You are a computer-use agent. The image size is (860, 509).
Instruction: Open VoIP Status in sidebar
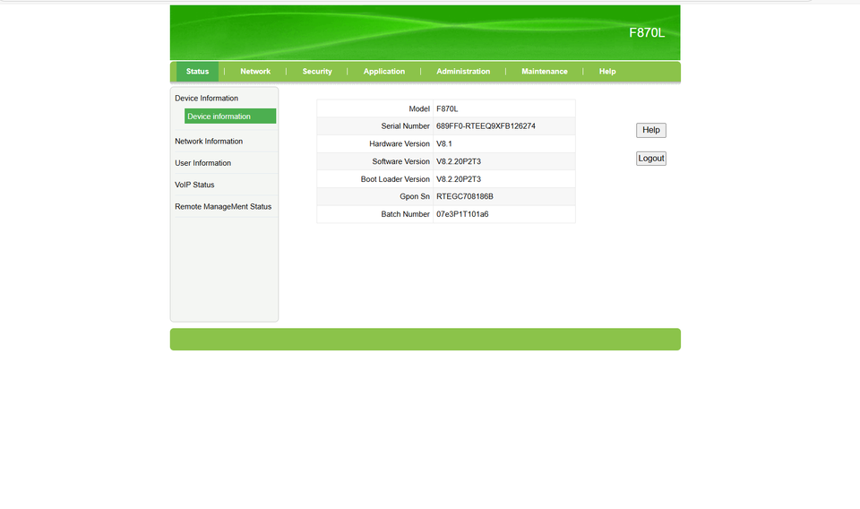coord(194,185)
